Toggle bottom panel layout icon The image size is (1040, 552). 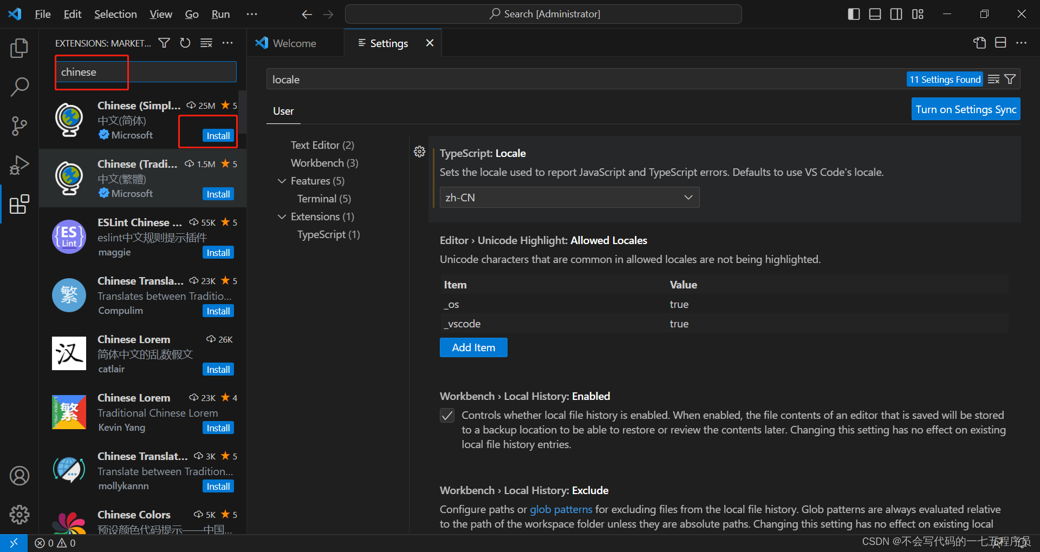pos(875,14)
